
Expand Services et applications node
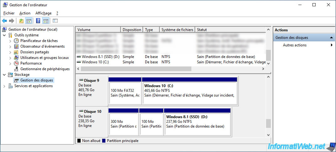tap(4, 86)
